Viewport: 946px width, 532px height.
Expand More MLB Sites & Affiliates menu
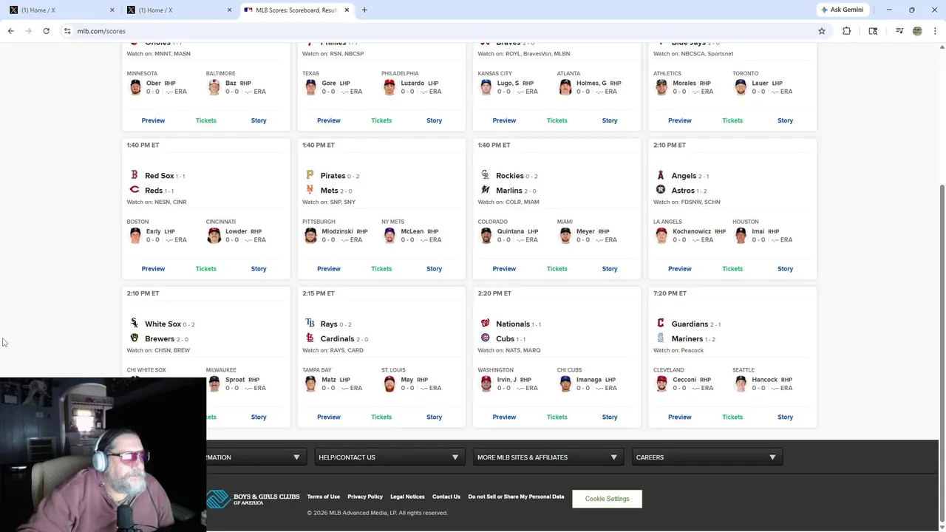point(547,457)
